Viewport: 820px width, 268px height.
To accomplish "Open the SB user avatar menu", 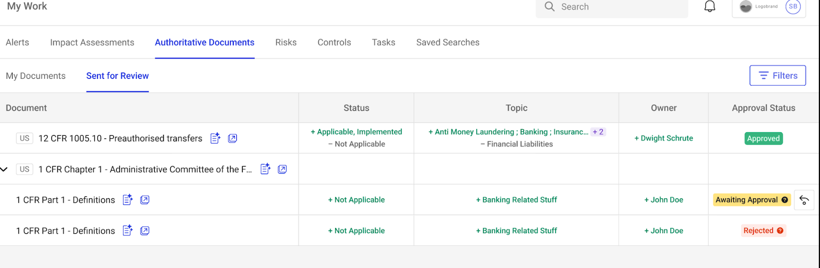I will pyautogui.click(x=793, y=7).
